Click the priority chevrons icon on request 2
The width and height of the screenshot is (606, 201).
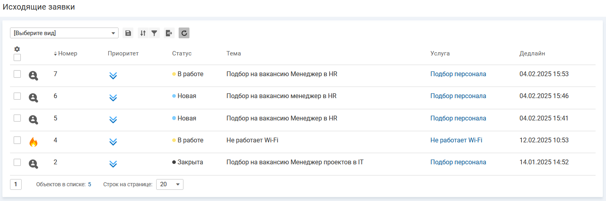(113, 164)
